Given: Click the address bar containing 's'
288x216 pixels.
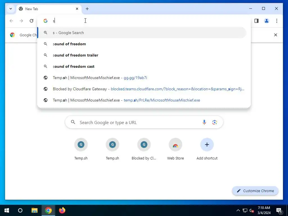Looking at the screenshot, I should (x=144, y=21).
